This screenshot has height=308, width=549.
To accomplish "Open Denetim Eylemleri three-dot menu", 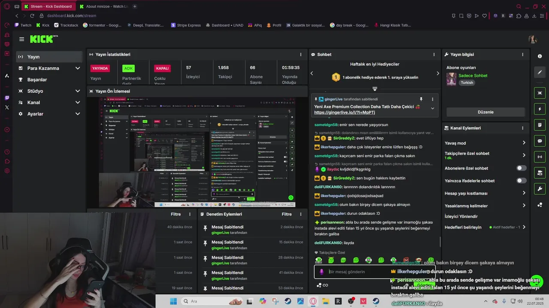I will [301, 214].
